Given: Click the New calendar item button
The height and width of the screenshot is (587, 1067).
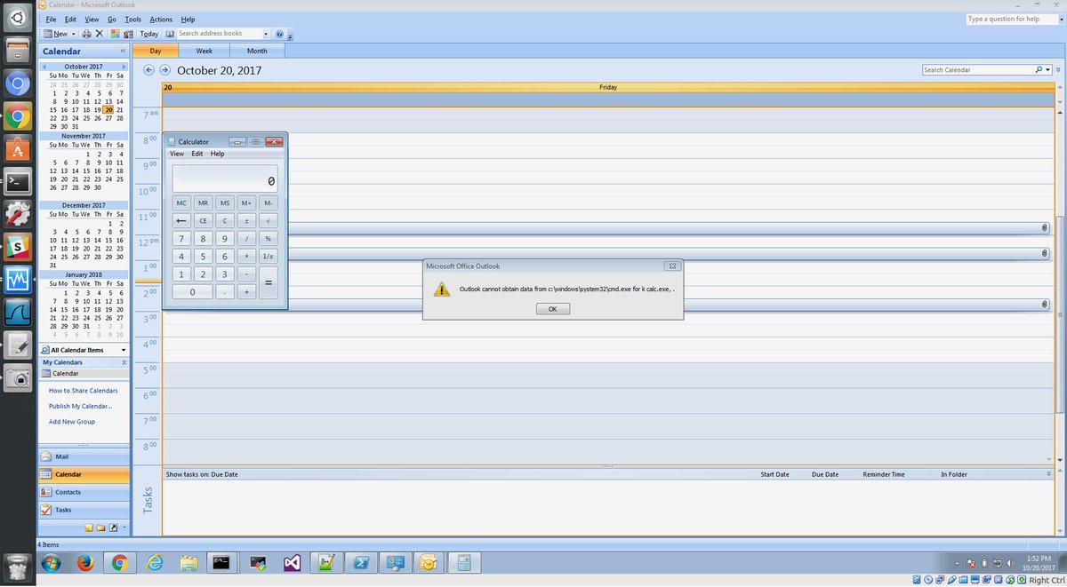Looking at the screenshot, I should click(55, 34).
